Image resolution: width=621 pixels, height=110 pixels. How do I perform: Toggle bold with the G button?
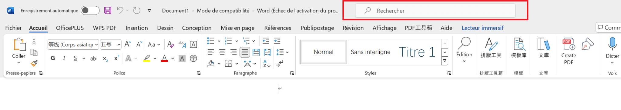click(x=53, y=58)
